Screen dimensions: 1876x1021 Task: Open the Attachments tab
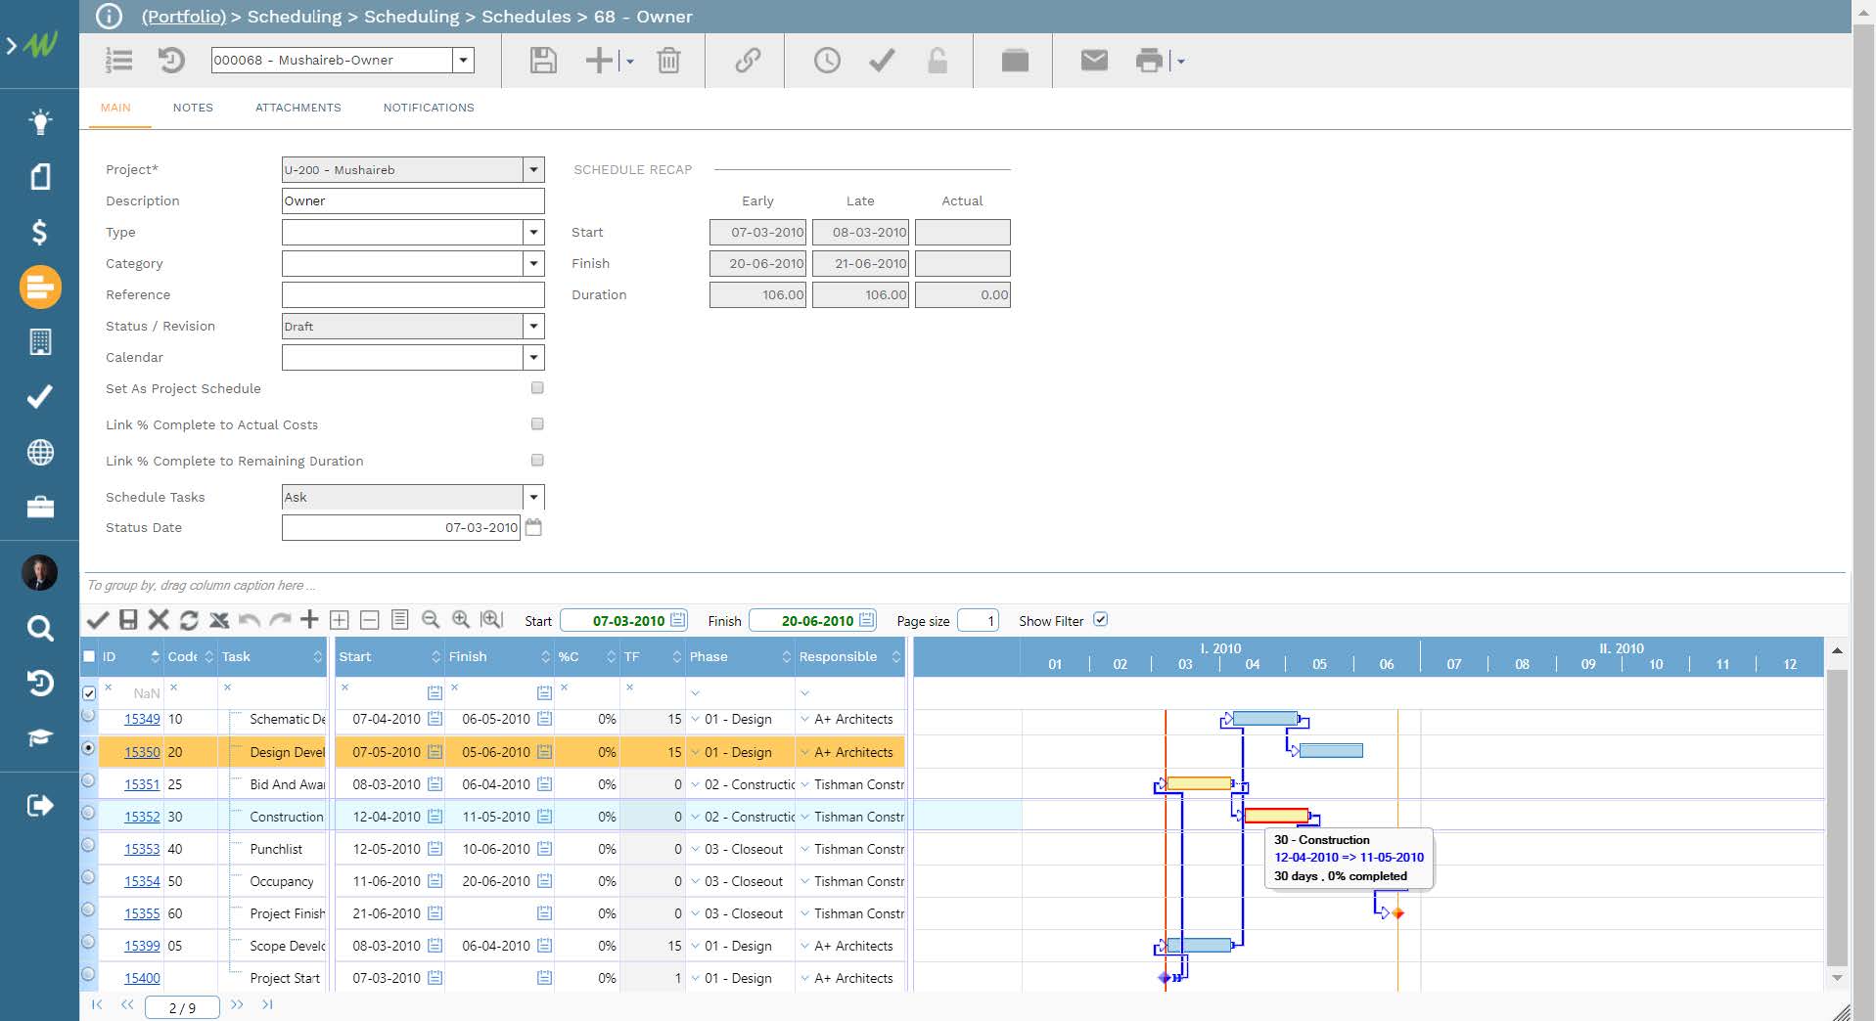tap(297, 108)
